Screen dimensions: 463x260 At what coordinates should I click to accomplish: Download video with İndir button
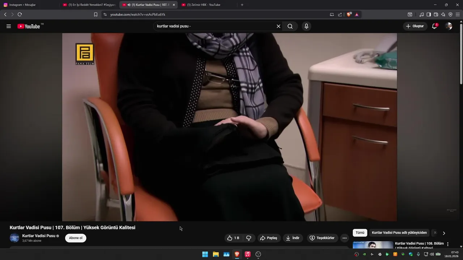(293, 238)
